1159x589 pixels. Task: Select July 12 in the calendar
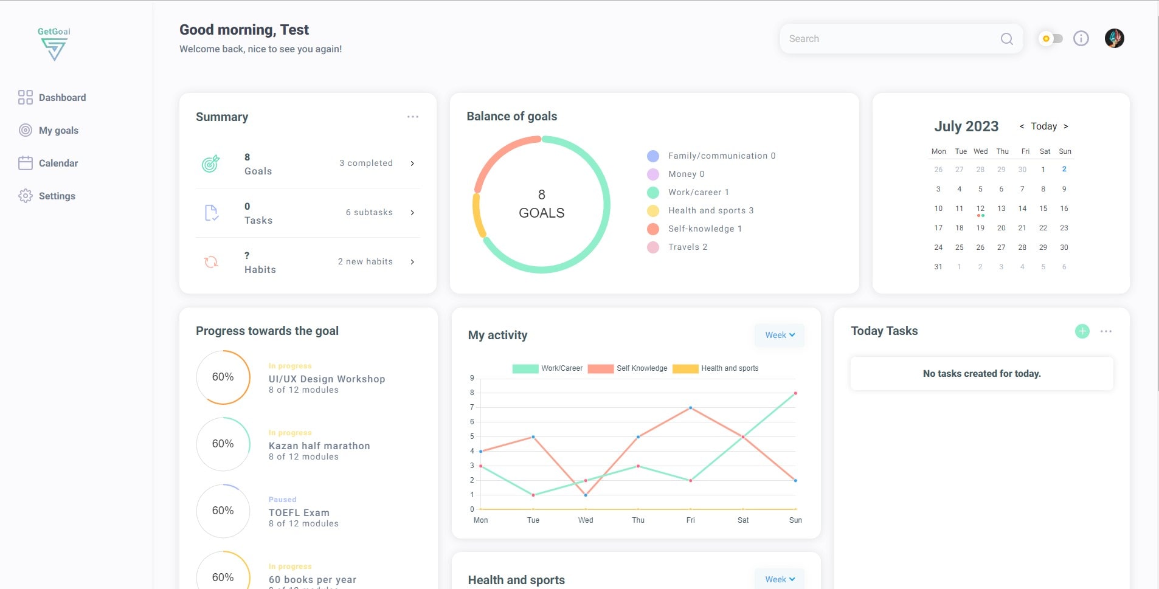[980, 208]
